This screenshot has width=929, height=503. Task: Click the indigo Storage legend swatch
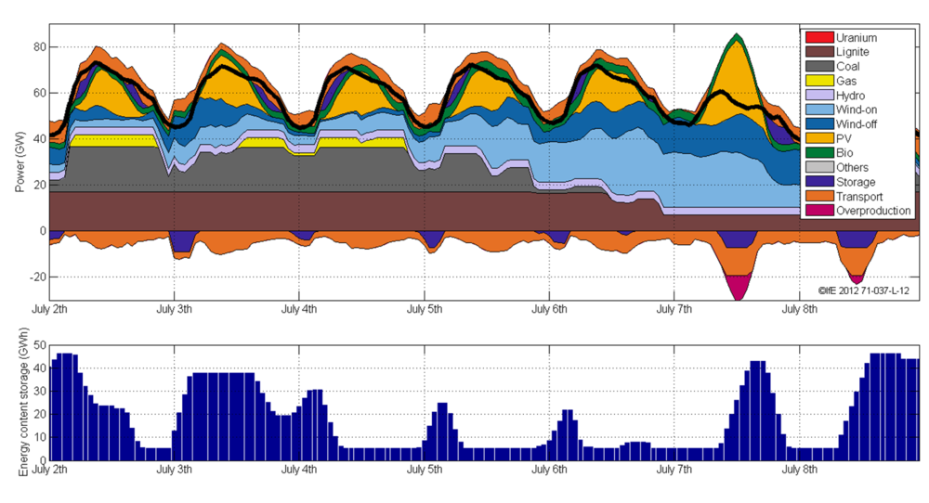[819, 182]
